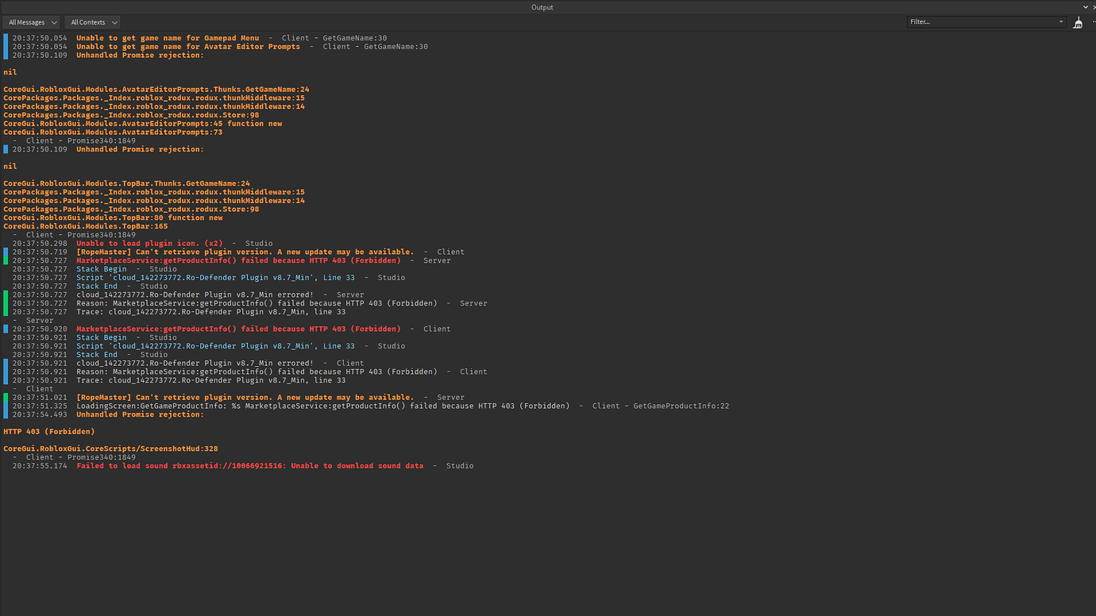Expand the All Contexts dropdown

coord(92,22)
